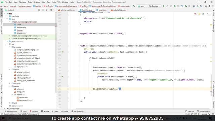This screenshot has height=121, width=215.
Task: Open Problems tool window
Action: [x=34, y=111]
